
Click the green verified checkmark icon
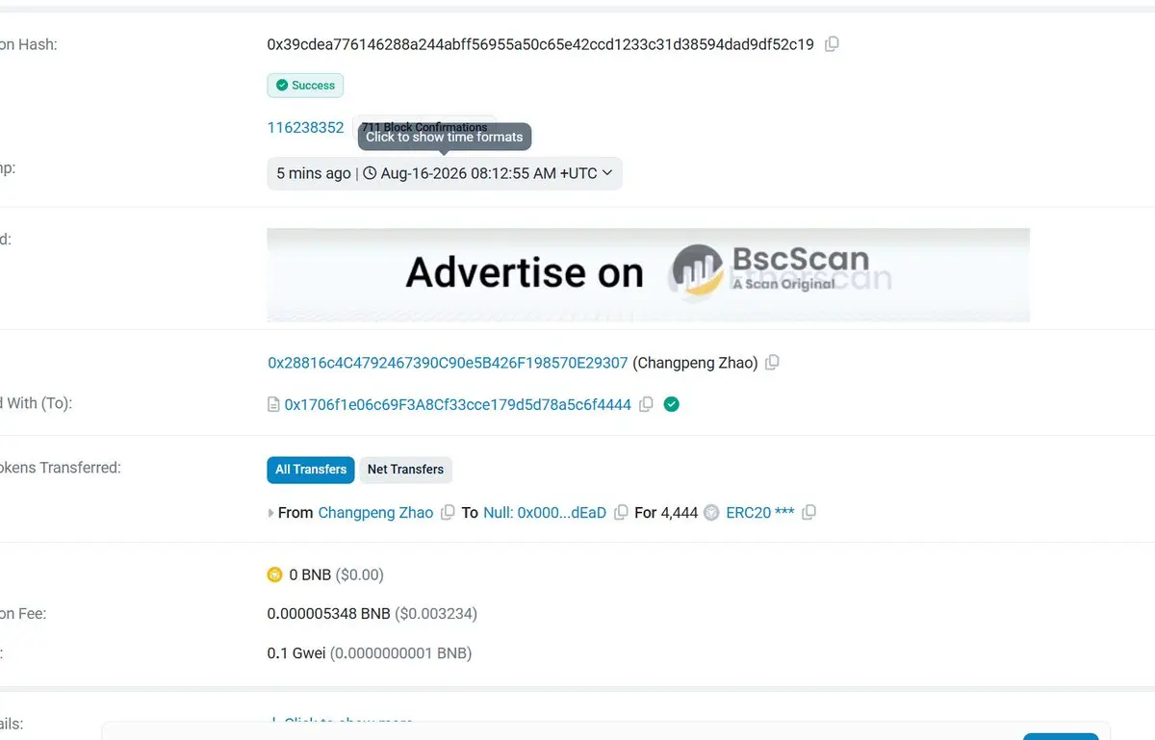click(672, 404)
